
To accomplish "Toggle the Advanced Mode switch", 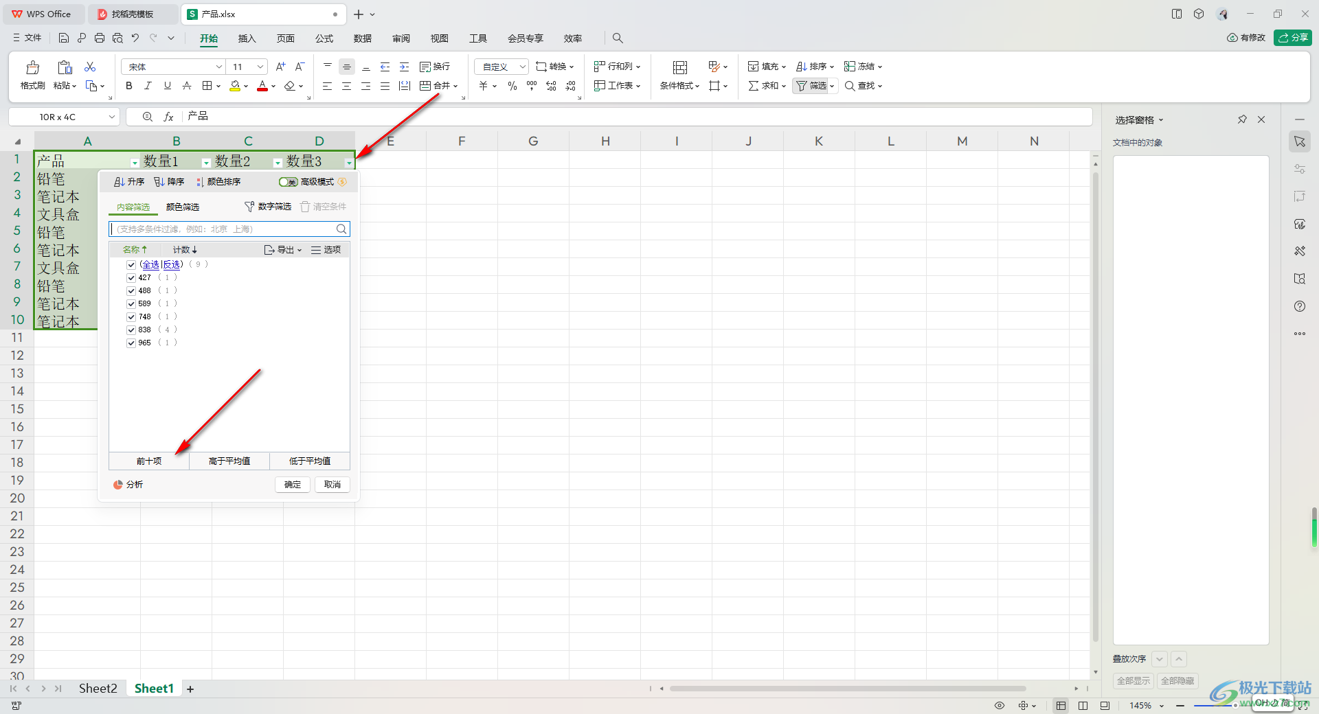I will pos(289,182).
